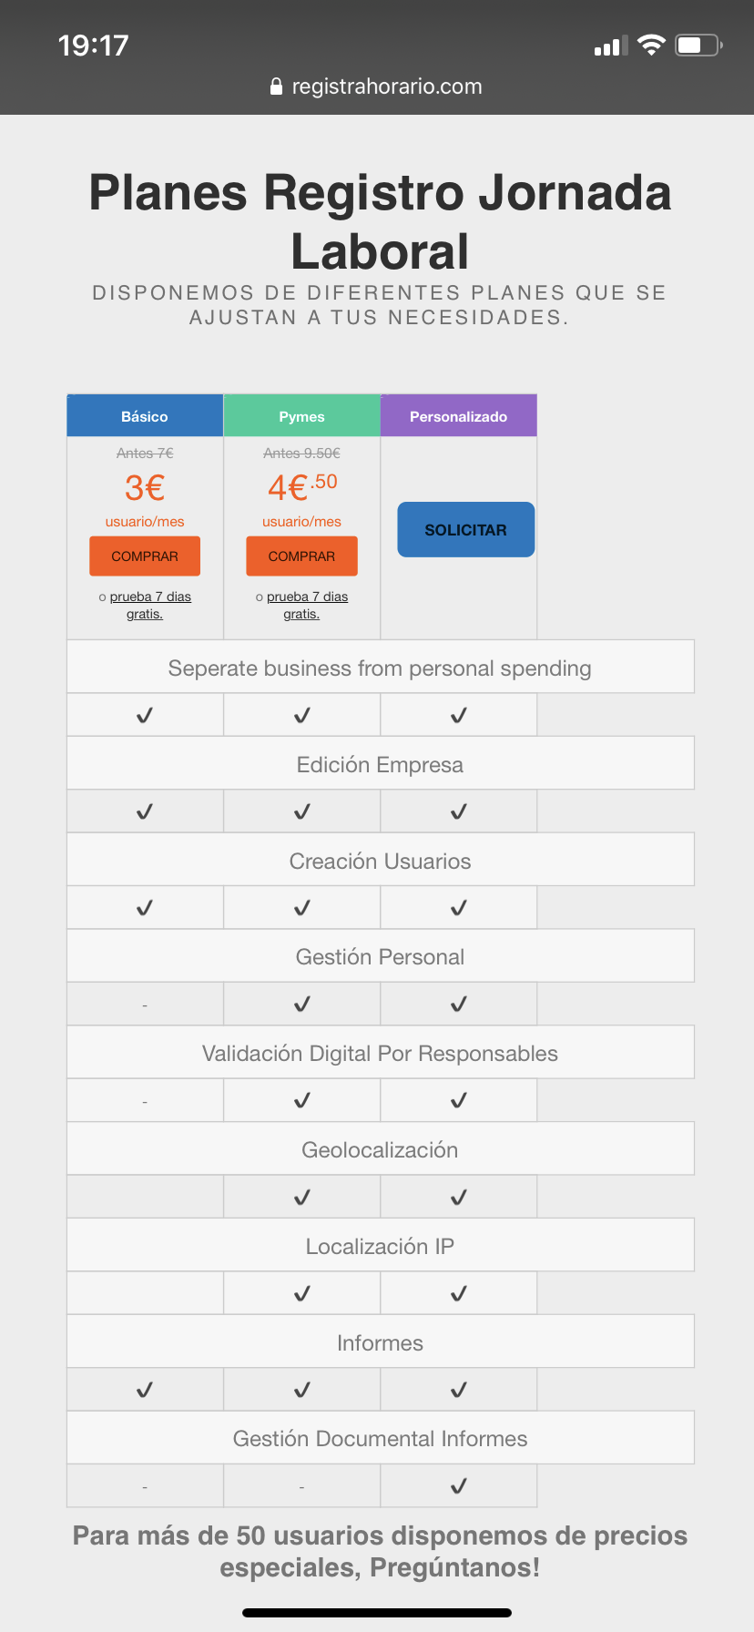Tap the cellular signal bars icon

pyautogui.click(x=611, y=46)
